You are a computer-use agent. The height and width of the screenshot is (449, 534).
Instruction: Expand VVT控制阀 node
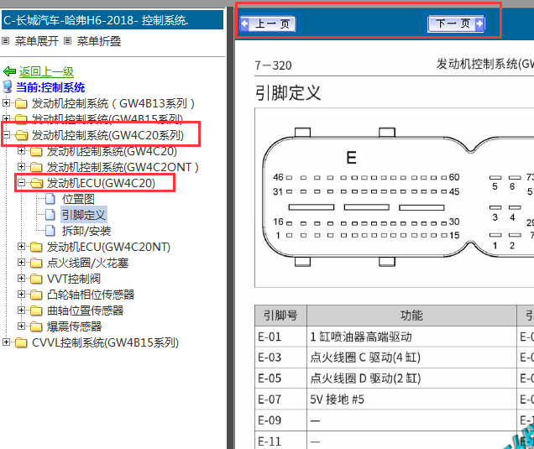[21, 278]
